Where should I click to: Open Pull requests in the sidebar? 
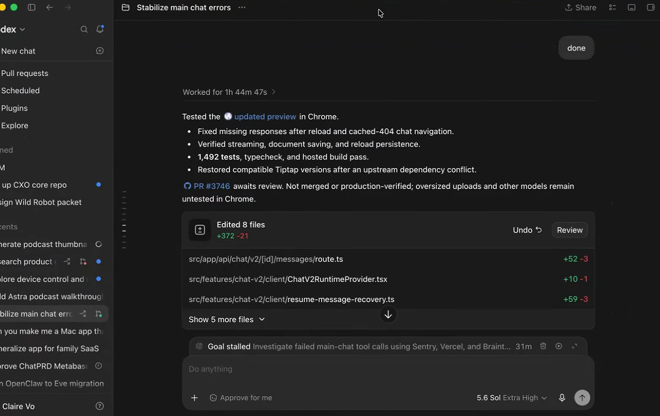[25, 73]
